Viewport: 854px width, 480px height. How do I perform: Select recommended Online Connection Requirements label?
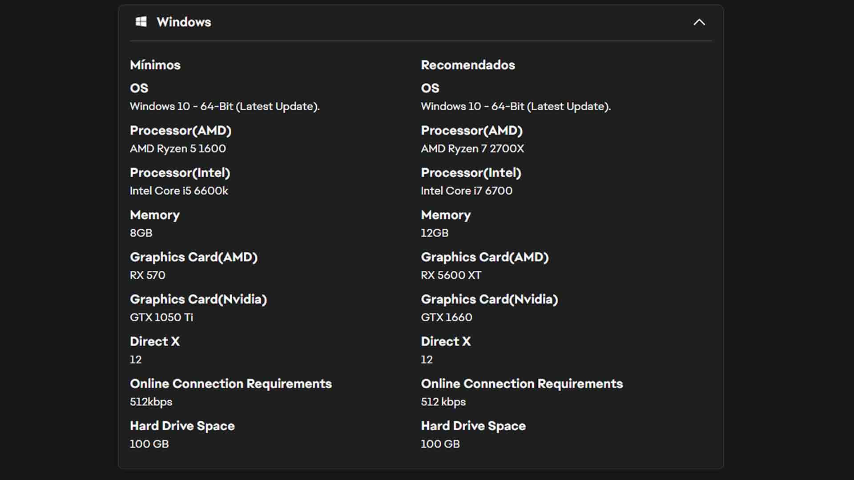[x=522, y=384]
